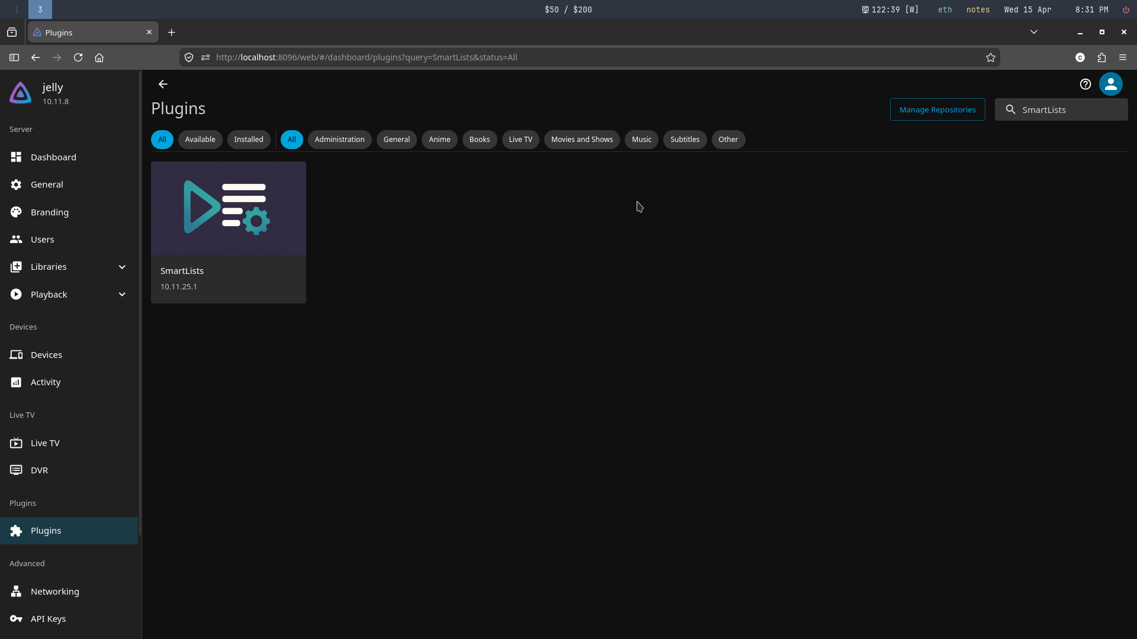Image resolution: width=1137 pixels, height=639 pixels.
Task: Open Live TV settings
Action: pyautogui.click(x=69, y=443)
